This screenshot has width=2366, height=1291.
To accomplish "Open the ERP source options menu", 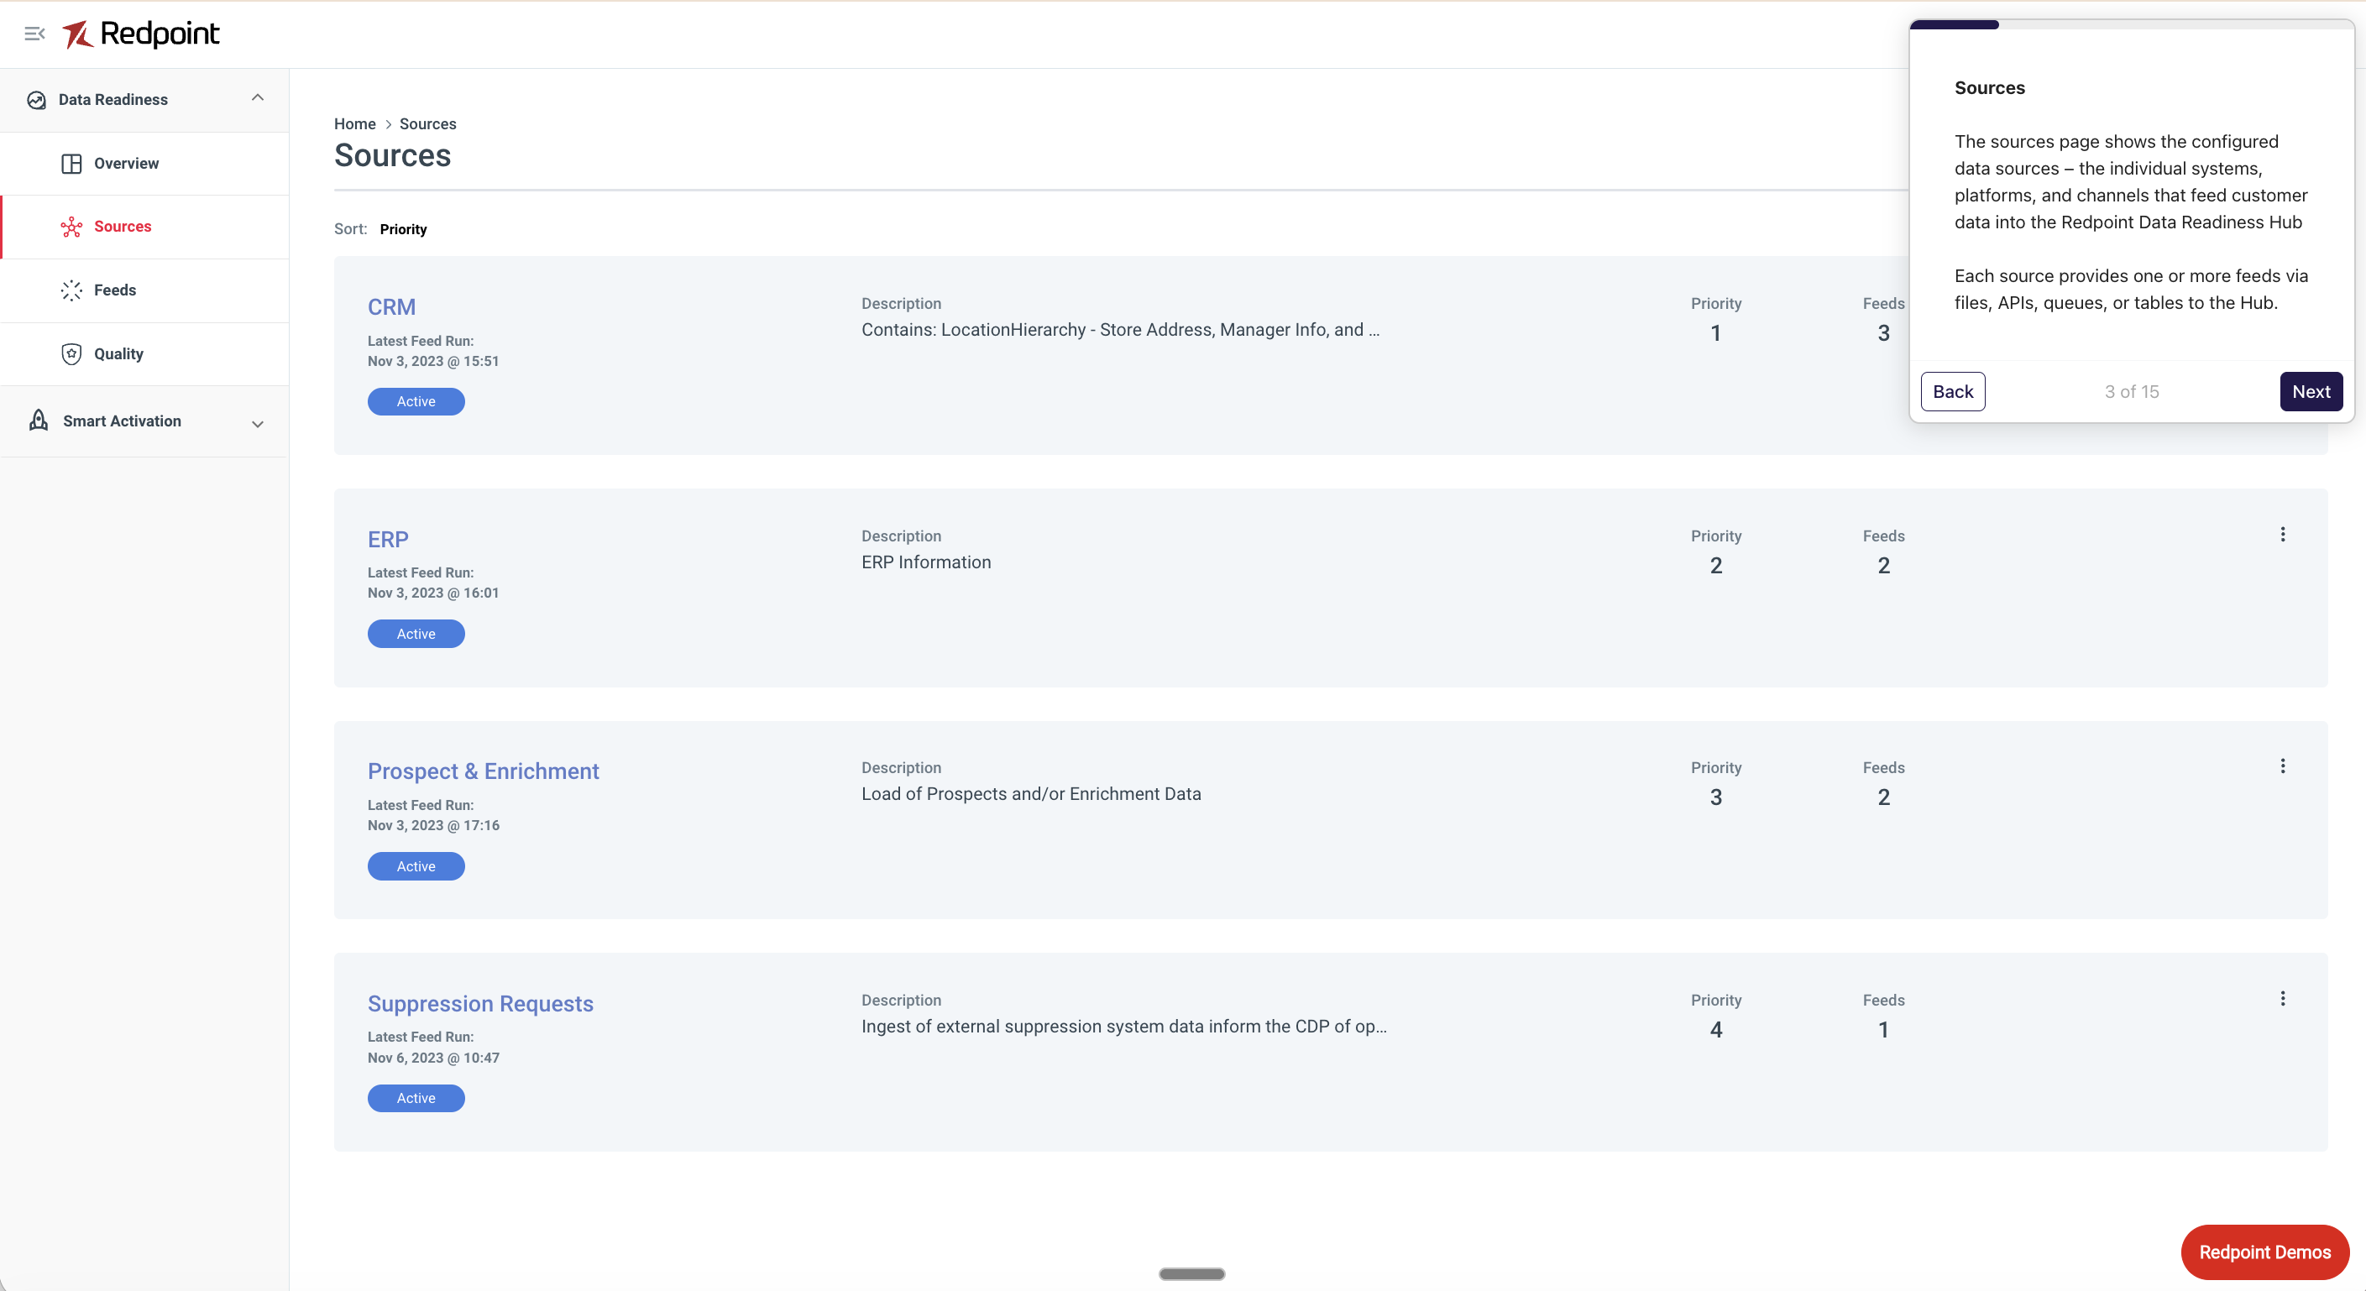I will (2282, 535).
